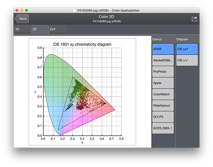Switch gamut to DCI P3

163,117
